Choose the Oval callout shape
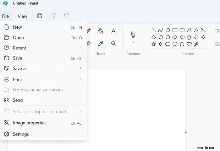The height and width of the screenshot is (151, 220). 175,44
